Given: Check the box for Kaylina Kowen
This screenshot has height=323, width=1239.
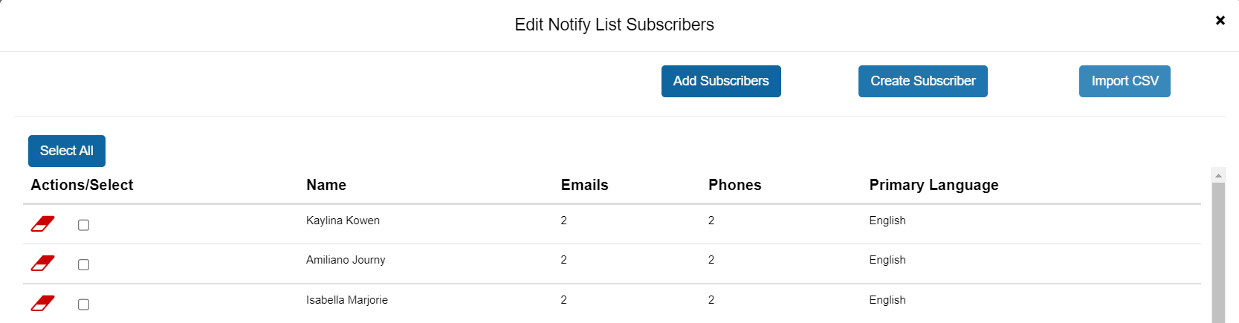Looking at the screenshot, I should (x=83, y=225).
